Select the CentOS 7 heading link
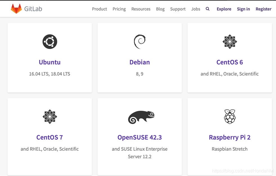276x176 pixels. tap(50, 137)
